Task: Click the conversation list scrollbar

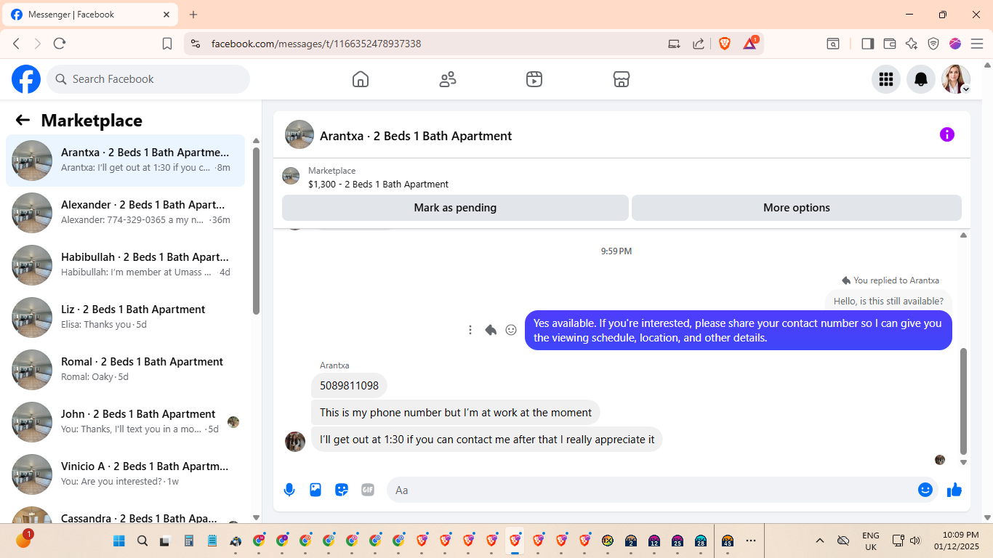Action: [256, 231]
